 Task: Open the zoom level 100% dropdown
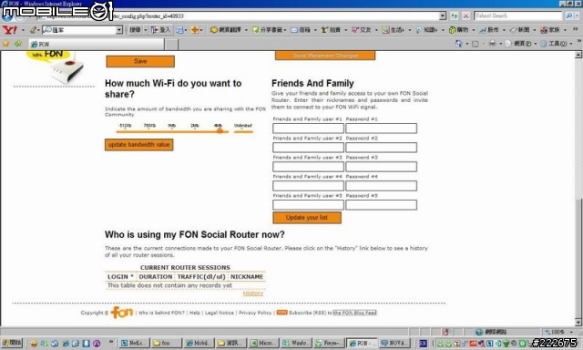point(571,332)
